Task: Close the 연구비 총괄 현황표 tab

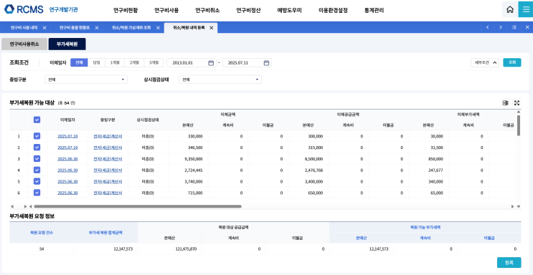Action: click(97, 28)
